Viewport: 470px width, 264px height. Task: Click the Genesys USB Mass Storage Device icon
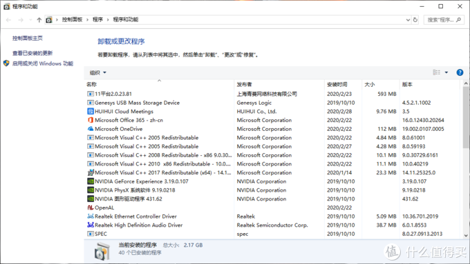click(91, 103)
